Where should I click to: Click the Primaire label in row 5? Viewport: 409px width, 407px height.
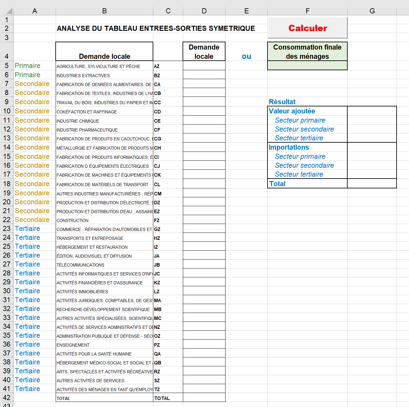point(28,65)
